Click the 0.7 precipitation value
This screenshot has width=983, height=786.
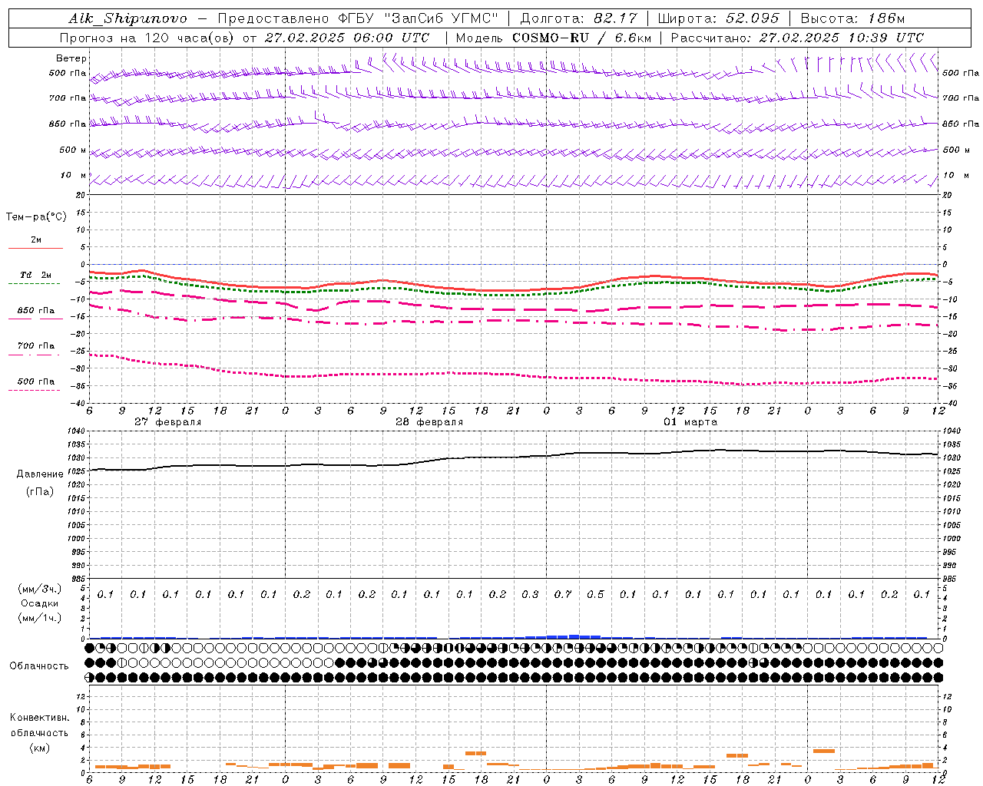[x=563, y=594]
